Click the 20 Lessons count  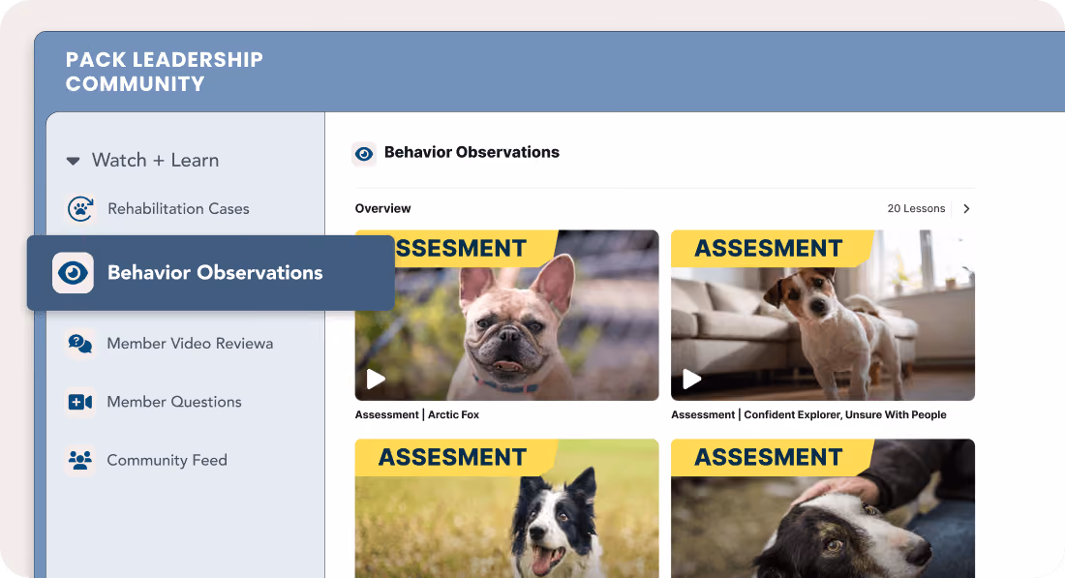coord(916,208)
